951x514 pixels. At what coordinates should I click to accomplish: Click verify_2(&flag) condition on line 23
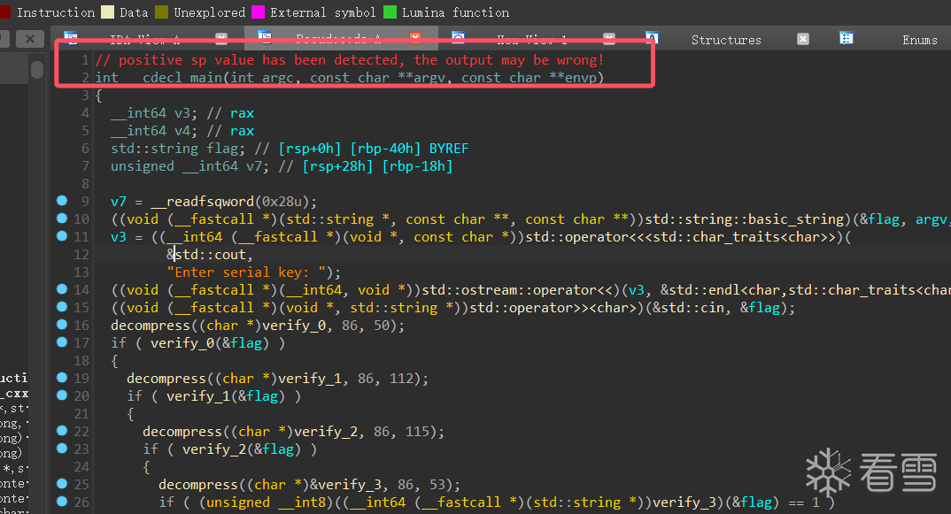coord(242,449)
